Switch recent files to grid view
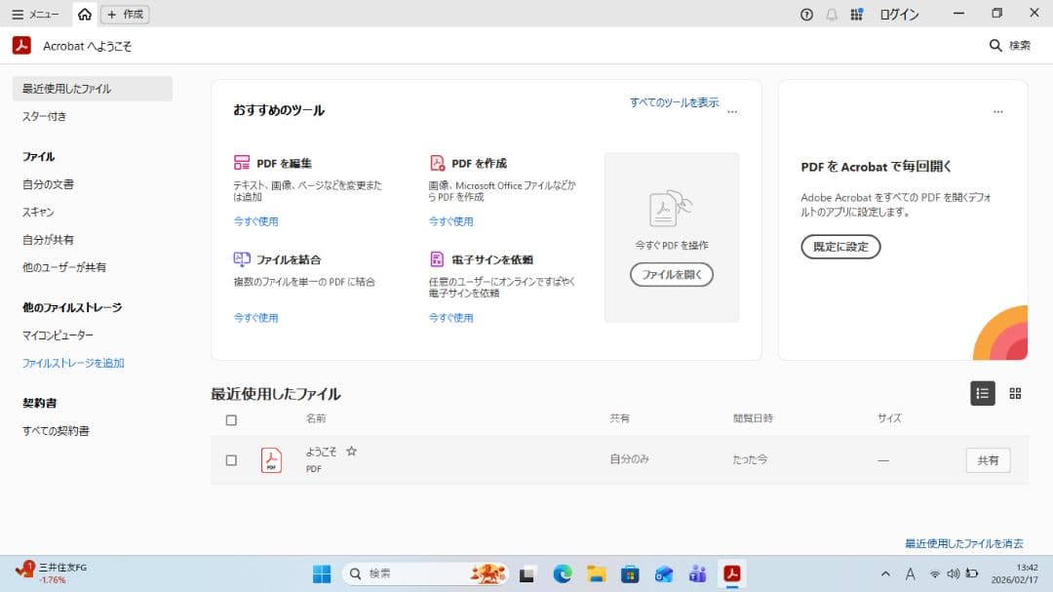Viewport: 1053px width, 592px height. tap(1015, 393)
